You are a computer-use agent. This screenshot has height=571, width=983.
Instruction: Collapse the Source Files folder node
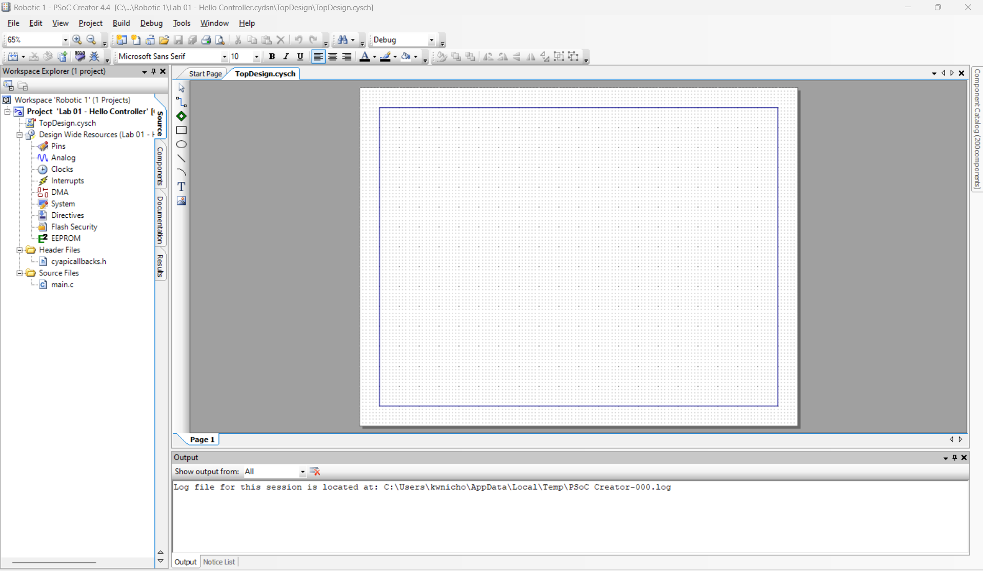coord(19,273)
